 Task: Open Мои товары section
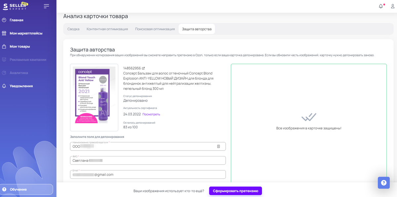[20, 47]
